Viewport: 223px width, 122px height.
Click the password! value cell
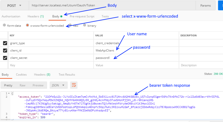136,58
